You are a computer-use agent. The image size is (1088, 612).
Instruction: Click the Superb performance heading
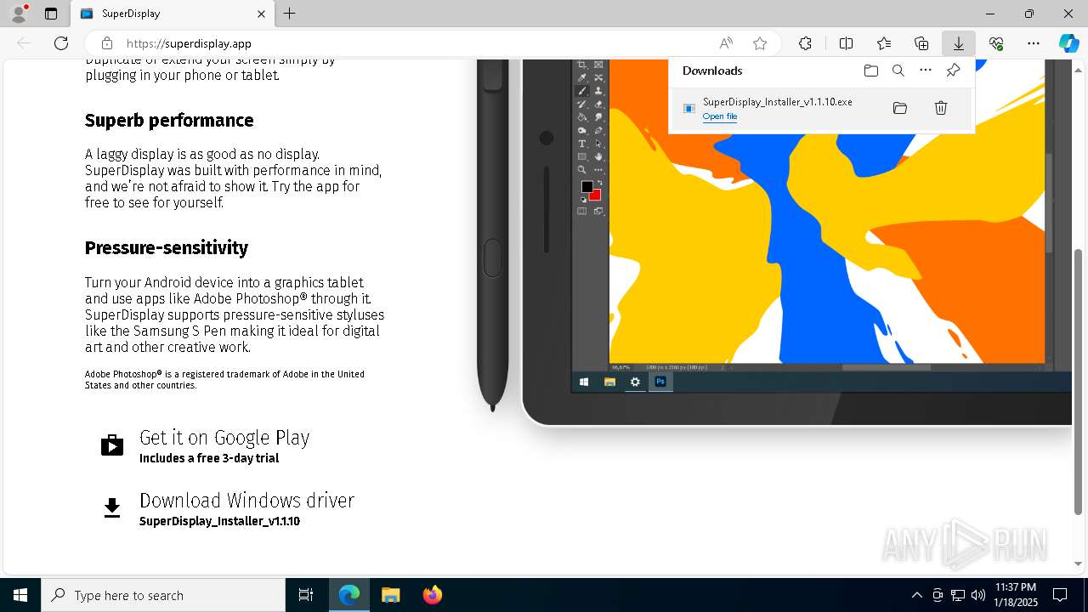[169, 121]
